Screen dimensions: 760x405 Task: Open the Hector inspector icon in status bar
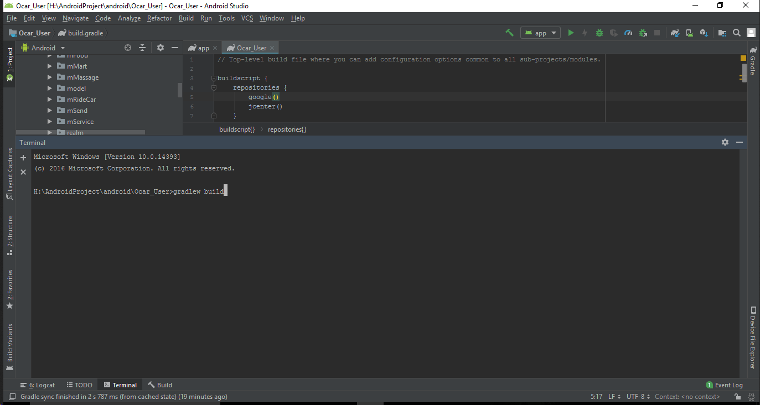click(751, 396)
